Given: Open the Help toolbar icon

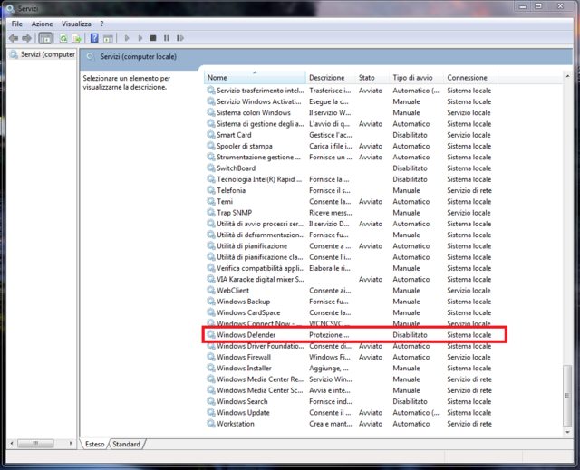Looking at the screenshot, I should (94, 38).
